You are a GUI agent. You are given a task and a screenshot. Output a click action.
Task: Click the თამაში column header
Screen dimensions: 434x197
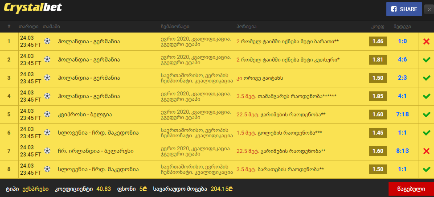(x=51, y=27)
